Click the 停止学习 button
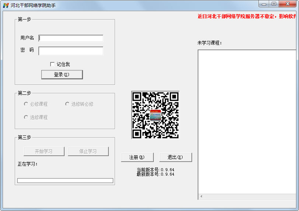The height and width of the screenshot is (211, 299). tap(88, 151)
